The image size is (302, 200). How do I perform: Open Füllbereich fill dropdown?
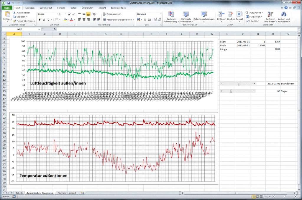point(254,17)
